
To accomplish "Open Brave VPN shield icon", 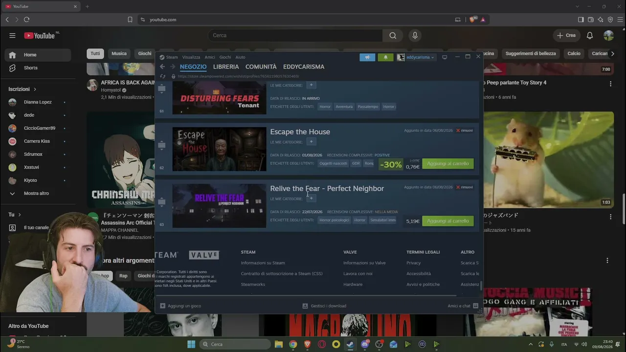I will 610,20.
